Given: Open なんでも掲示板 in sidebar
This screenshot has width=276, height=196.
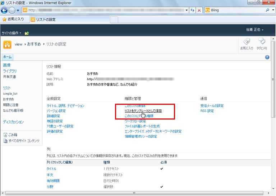Looking at the screenshot, I should click(x=13, y=111).
